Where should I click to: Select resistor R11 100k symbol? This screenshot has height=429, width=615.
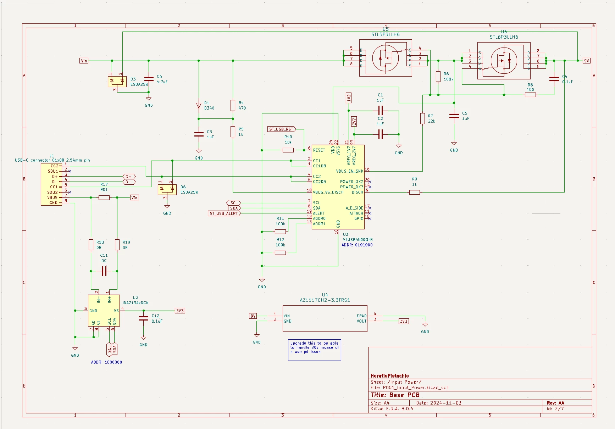click(280, 232)
